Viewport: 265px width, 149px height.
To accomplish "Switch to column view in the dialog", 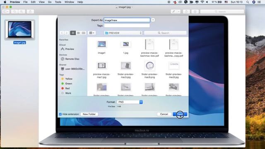I will pos(84,33).
